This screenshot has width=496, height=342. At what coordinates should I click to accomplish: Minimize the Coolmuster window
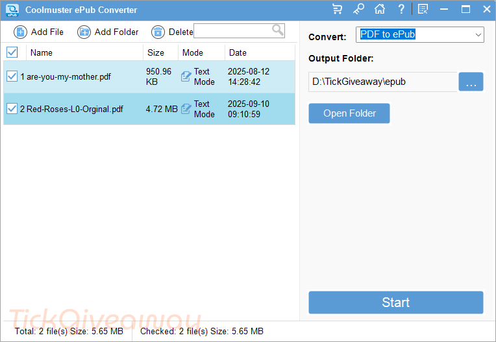pos(444,9)
